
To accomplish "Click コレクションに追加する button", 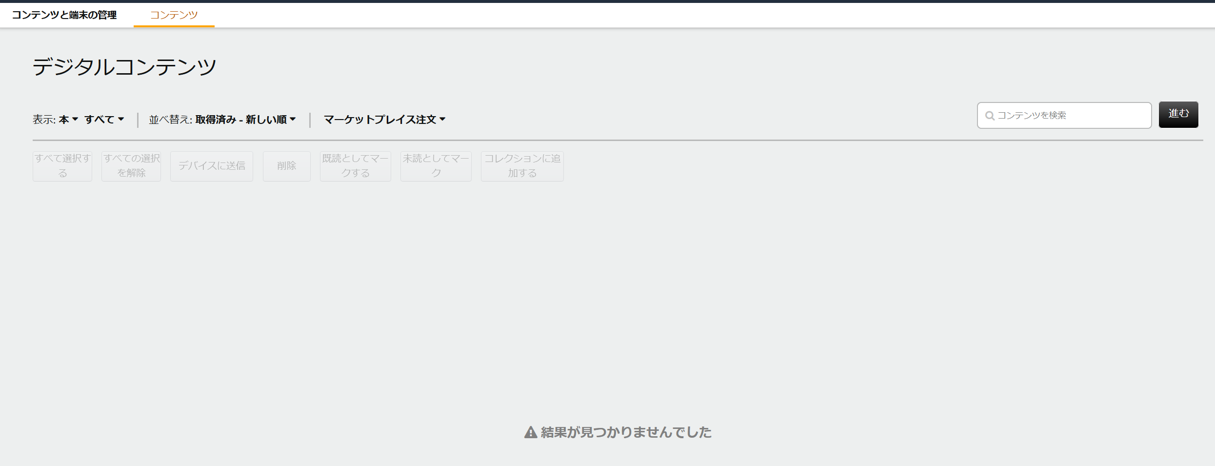I will click(522, 166).
